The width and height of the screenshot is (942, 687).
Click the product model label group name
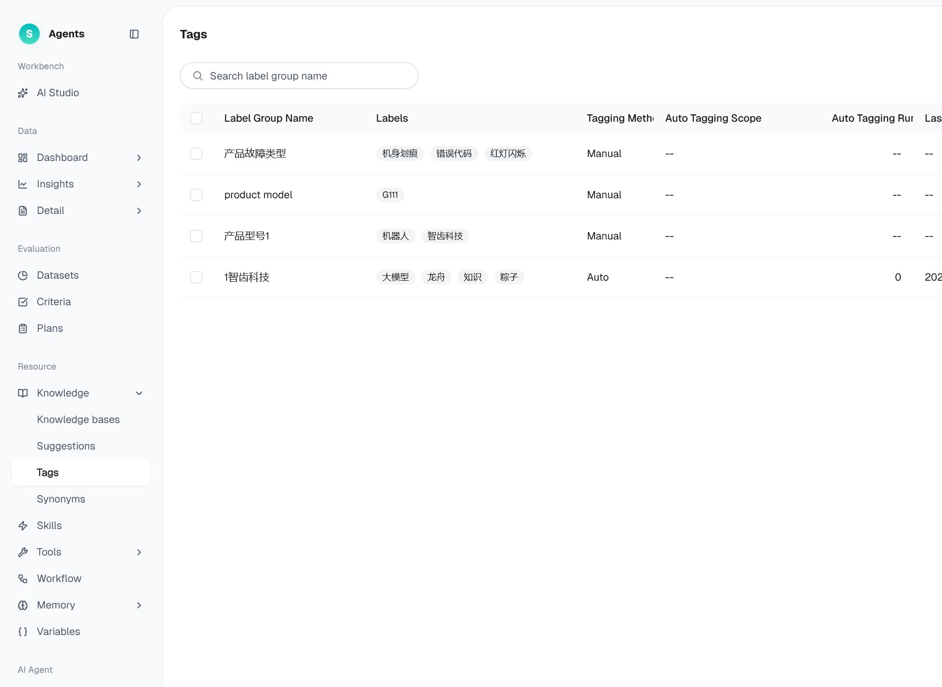[x=258, y=195]
